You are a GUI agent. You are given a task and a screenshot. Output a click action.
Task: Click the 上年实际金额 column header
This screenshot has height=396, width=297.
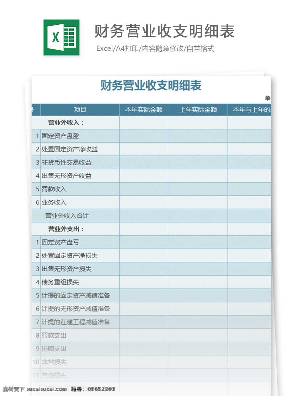[x=198, y=110]
